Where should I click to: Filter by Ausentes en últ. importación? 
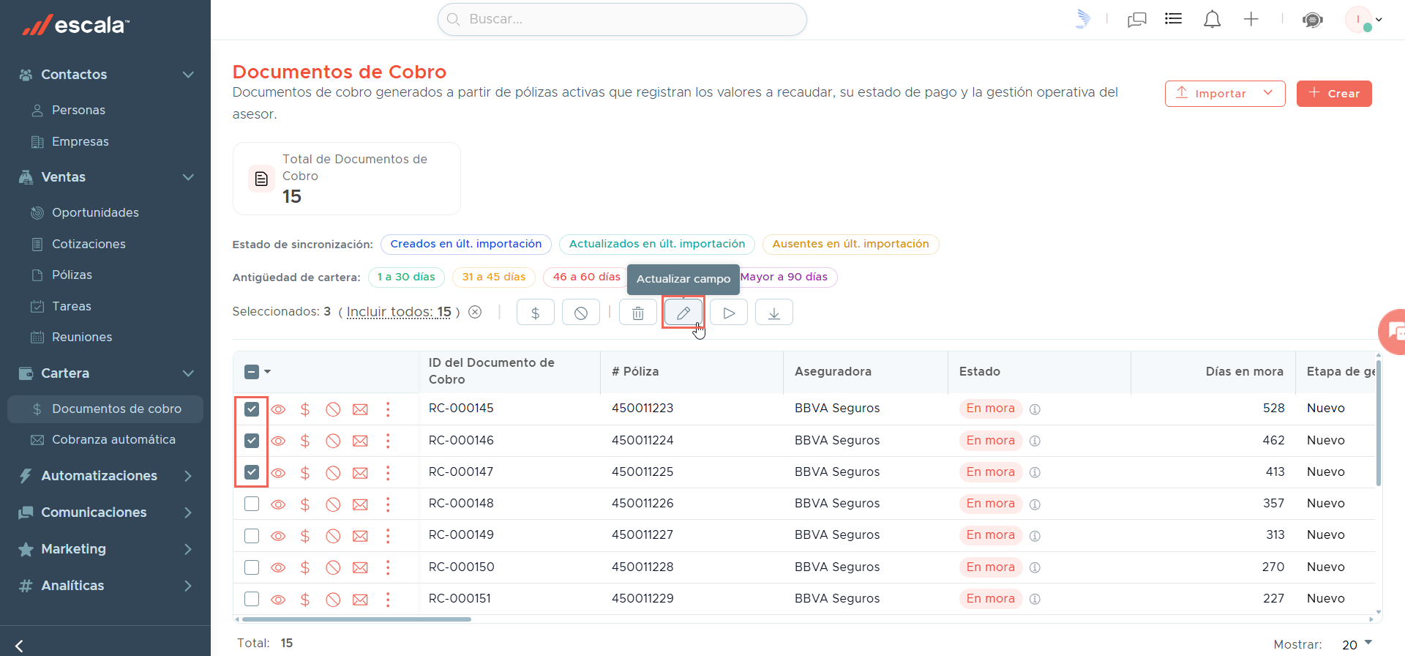tap(851, 244)
